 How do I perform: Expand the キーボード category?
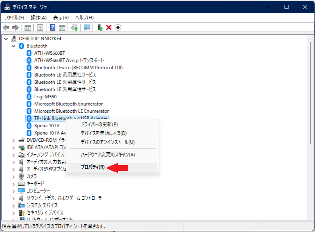(x=13, y=184)
